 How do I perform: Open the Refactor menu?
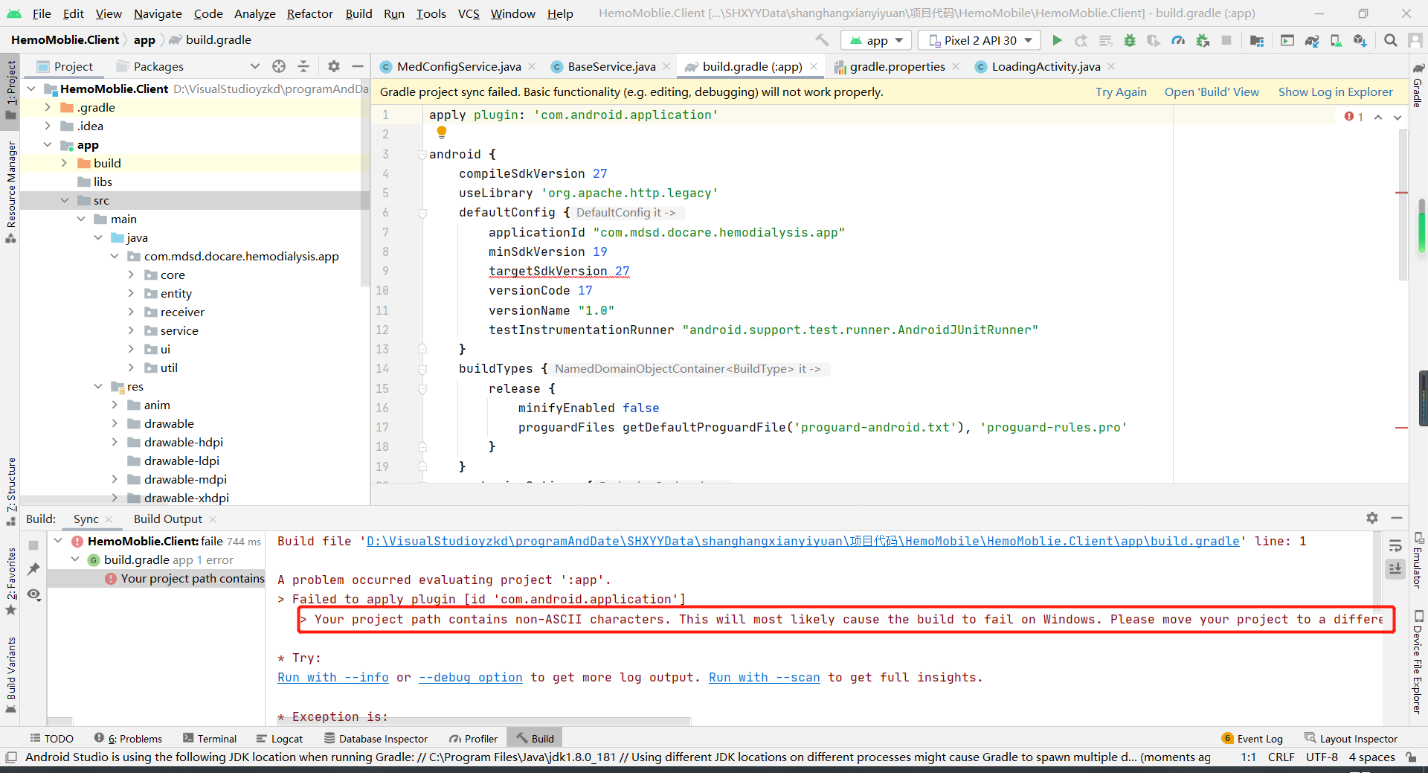tap(309, 13)
